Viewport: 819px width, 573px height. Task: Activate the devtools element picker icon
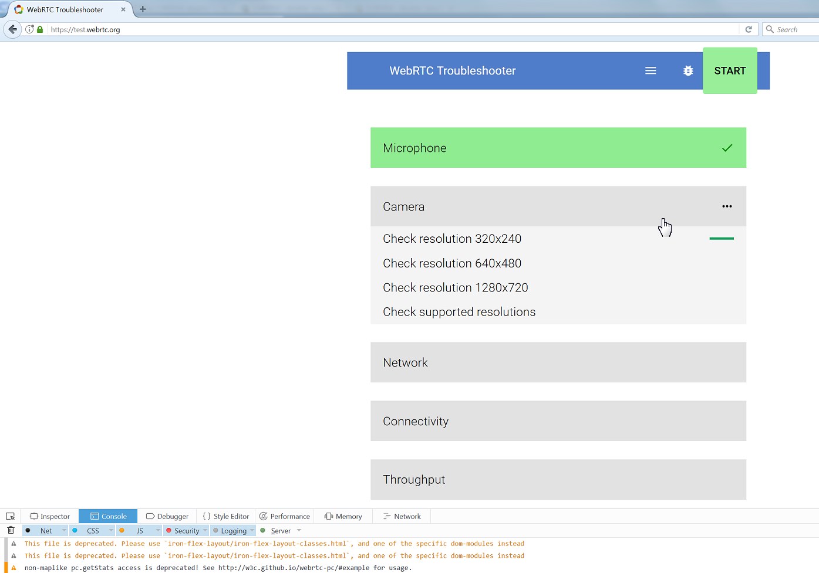(11, 516)
